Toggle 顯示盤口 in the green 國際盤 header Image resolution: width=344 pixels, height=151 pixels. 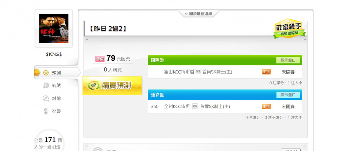pos(288,60)
